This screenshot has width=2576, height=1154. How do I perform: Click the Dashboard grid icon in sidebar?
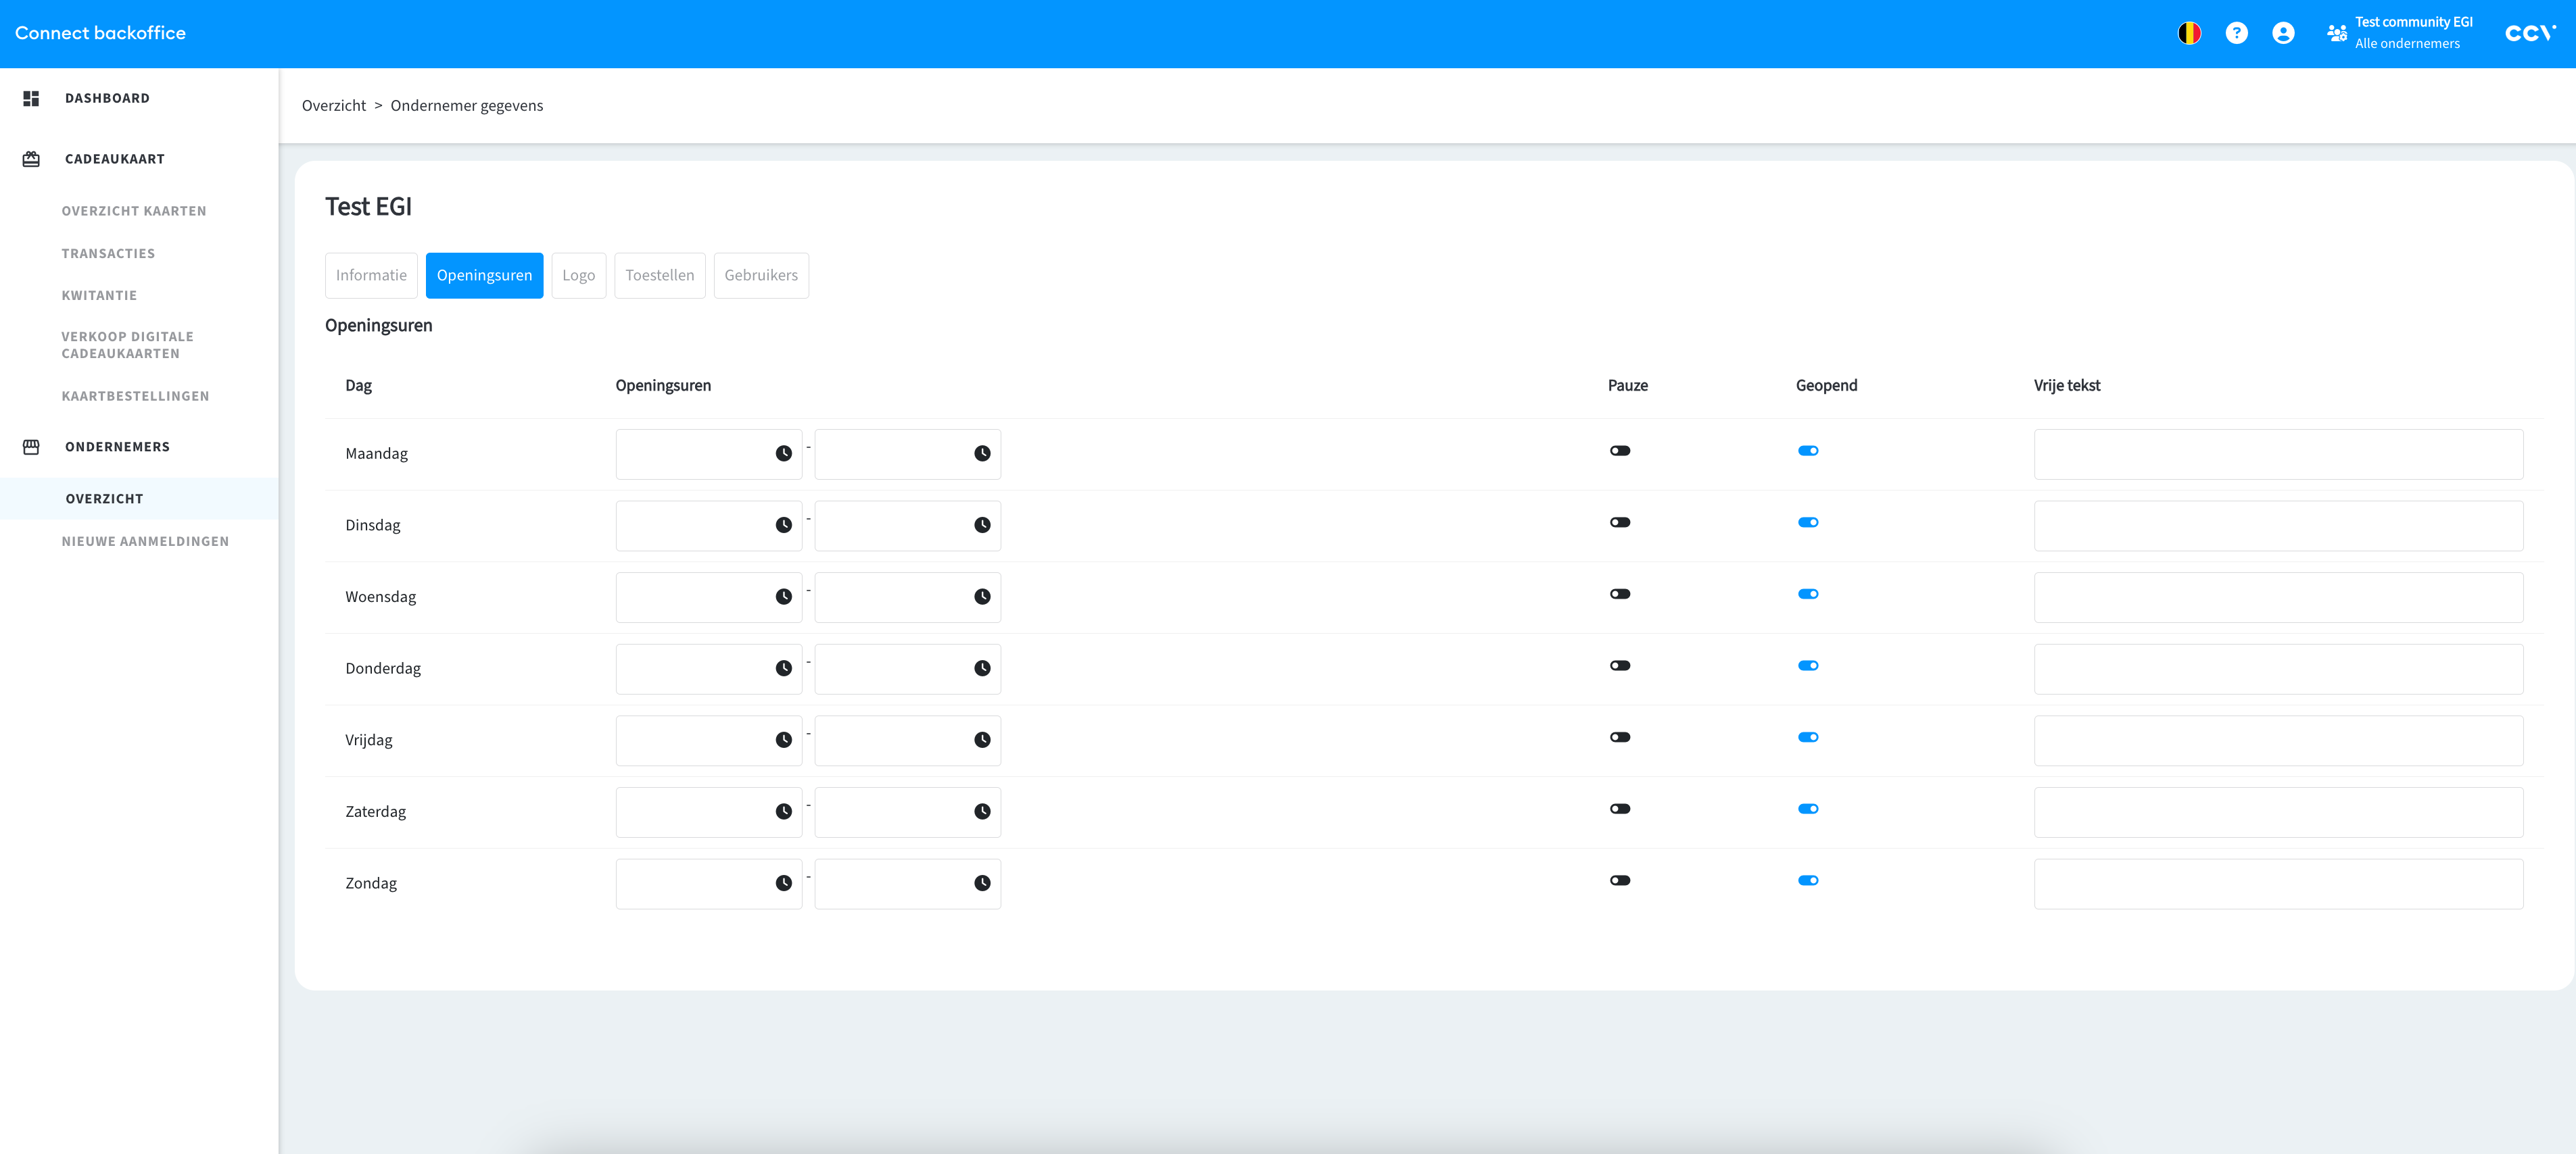(x=31, y=98)
